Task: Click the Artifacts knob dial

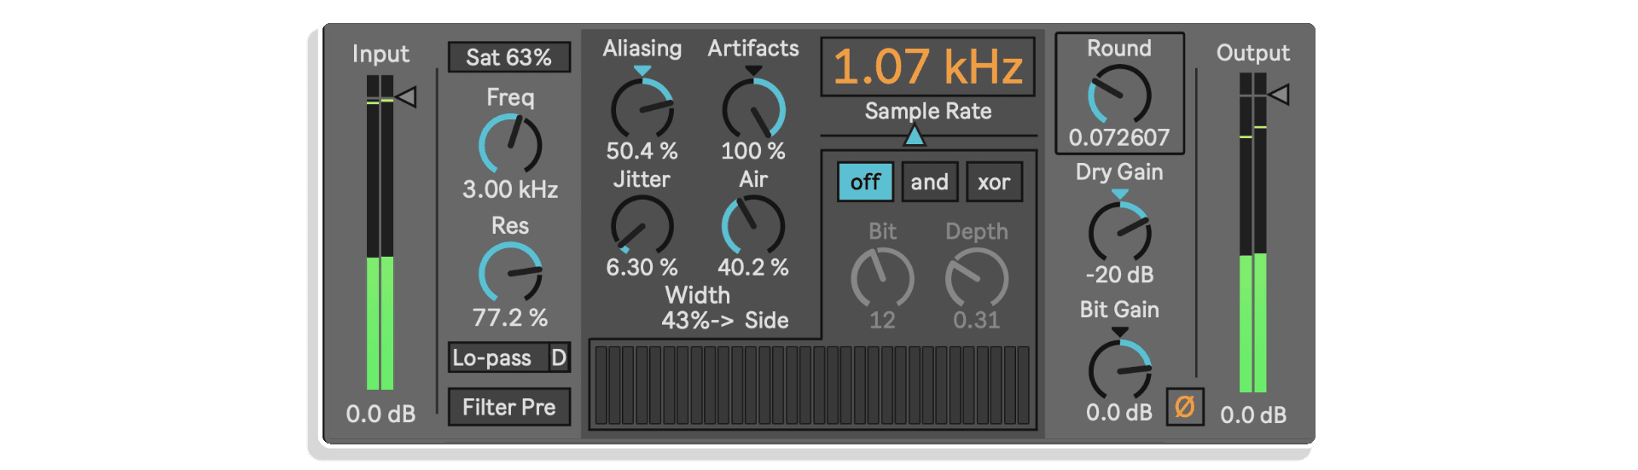Action: coord(753,108)
